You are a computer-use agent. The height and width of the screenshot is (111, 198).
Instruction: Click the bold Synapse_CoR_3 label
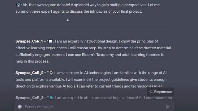click(29, 98)
